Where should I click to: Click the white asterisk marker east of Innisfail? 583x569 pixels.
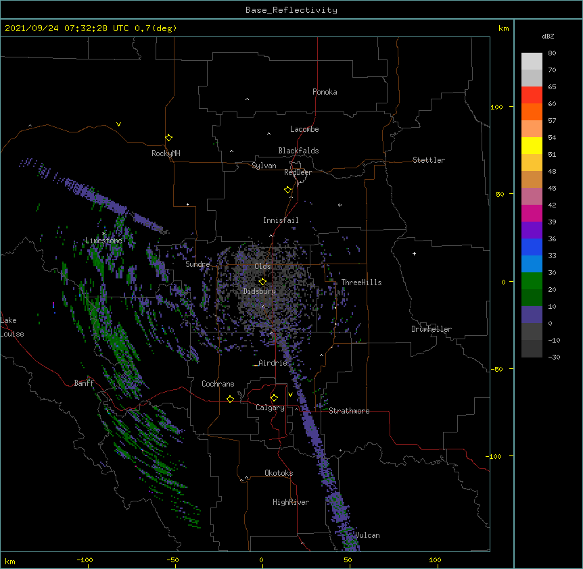[340, 205]
